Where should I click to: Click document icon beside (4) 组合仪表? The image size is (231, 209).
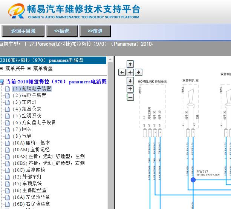[8, 109]
